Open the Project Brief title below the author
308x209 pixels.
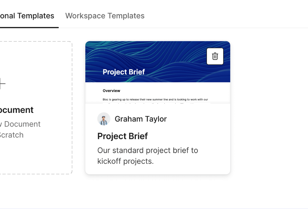click(122, 136)
